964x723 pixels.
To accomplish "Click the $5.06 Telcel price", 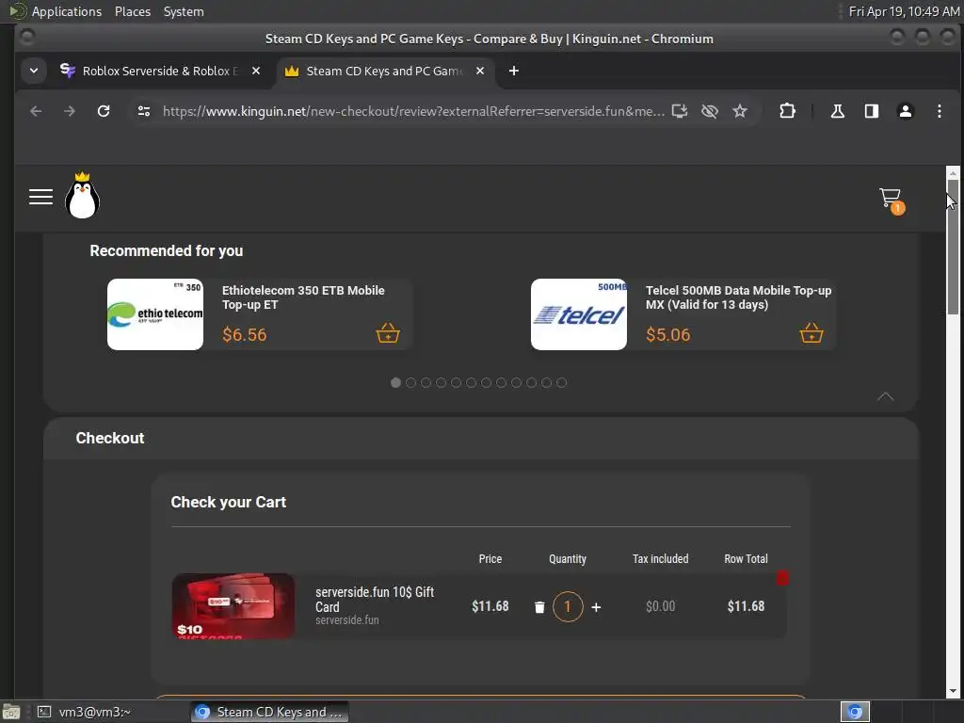I will pos(667,335).
